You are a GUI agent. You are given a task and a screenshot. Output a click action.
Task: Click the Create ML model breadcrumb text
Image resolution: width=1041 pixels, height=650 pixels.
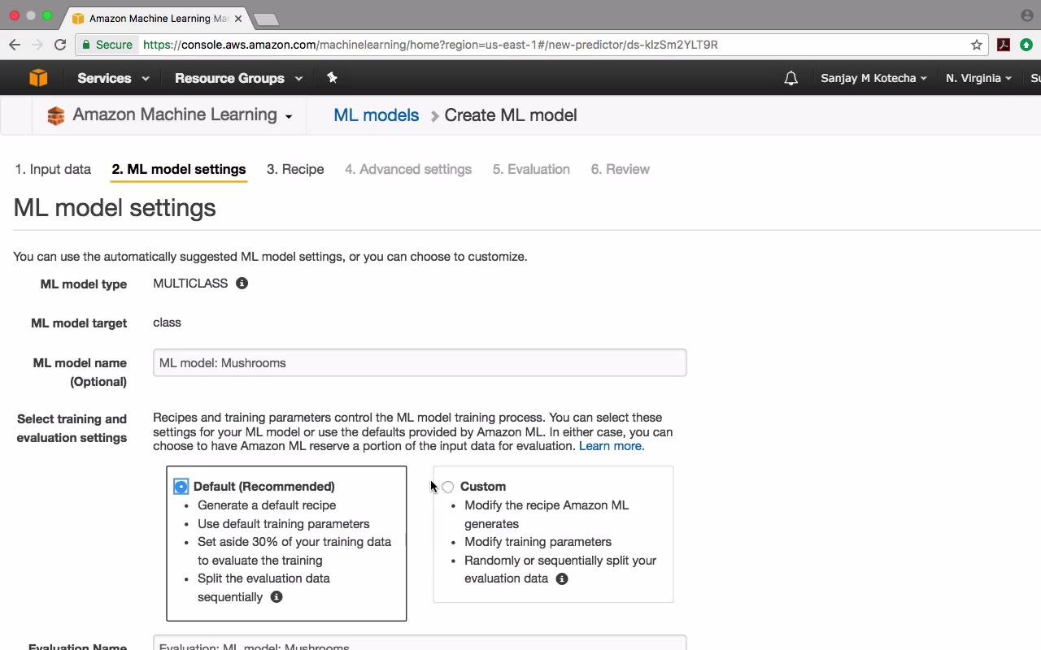(511, 115)
